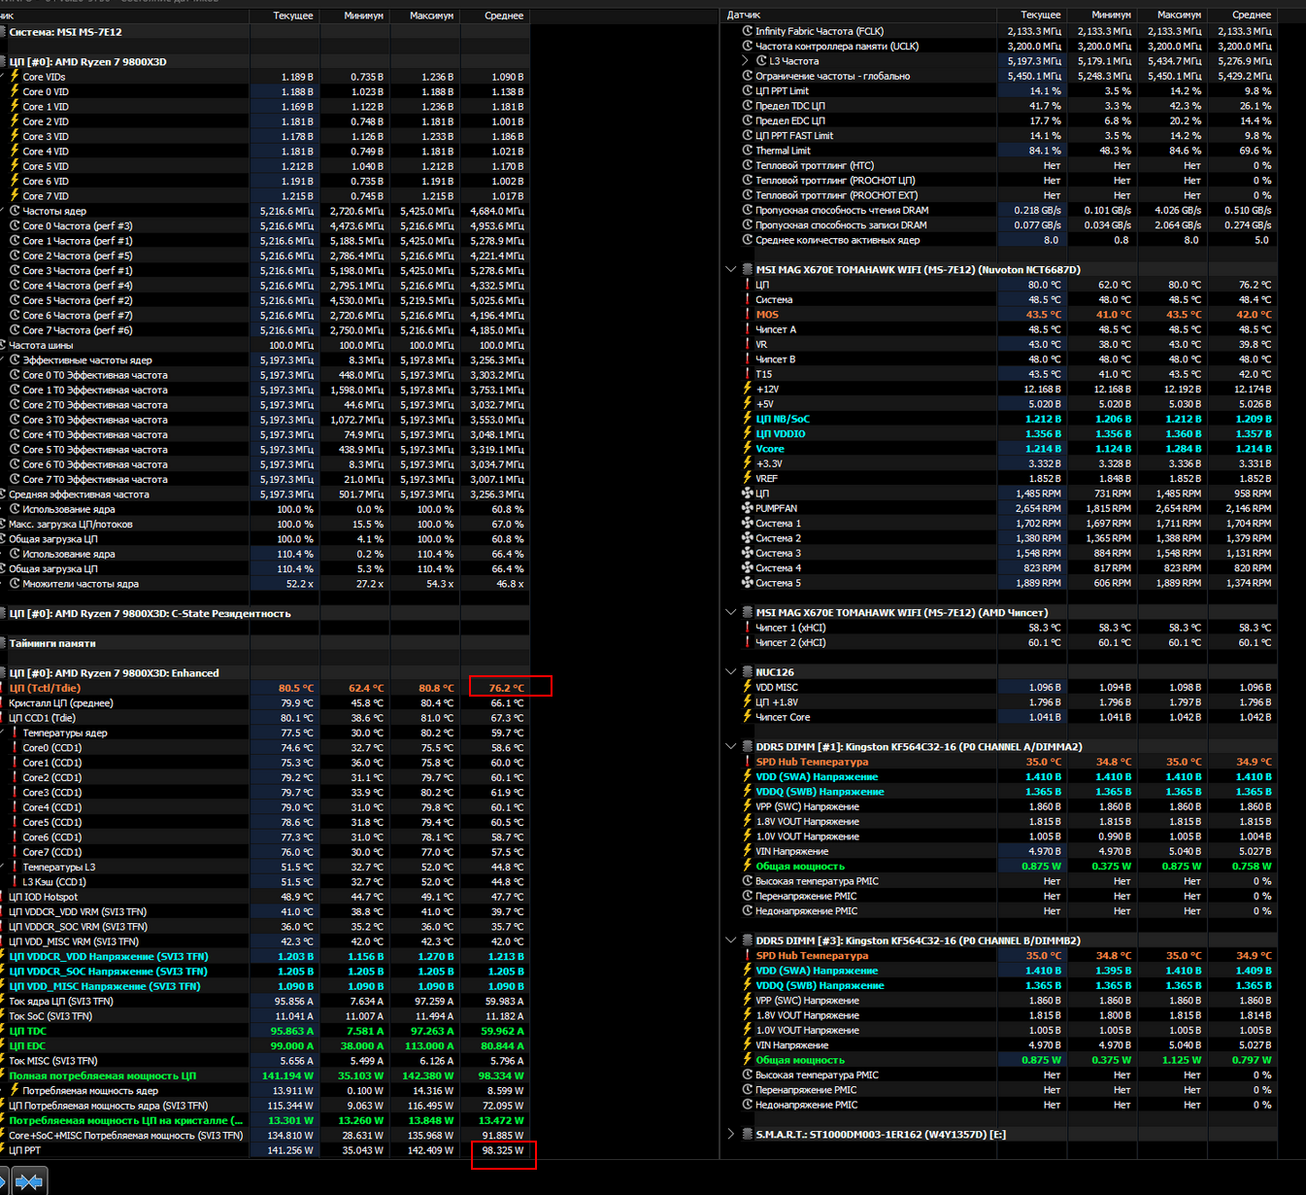Select the Чипсет 1 (xHCI) label
The image size is (1306, 1195).
[790, 629]
